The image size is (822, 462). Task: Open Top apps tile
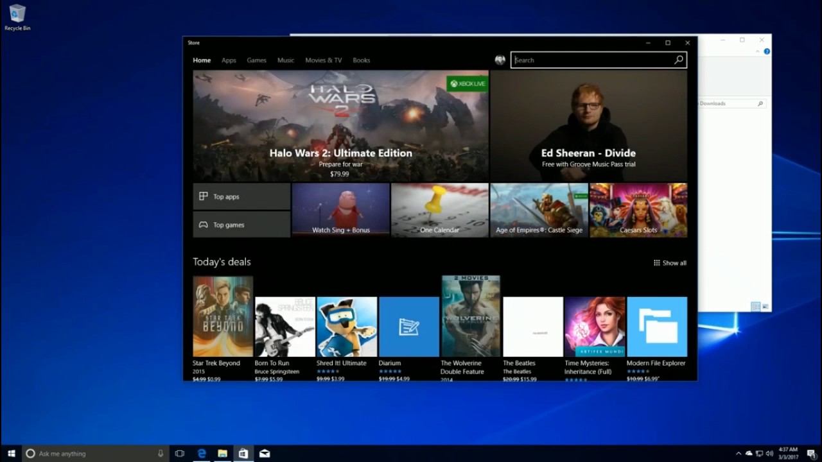tap(241, 196)
